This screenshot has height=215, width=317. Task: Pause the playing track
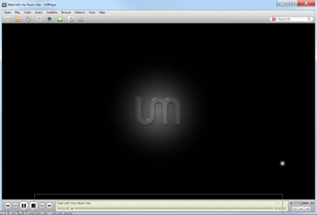(x=24, y=205)
